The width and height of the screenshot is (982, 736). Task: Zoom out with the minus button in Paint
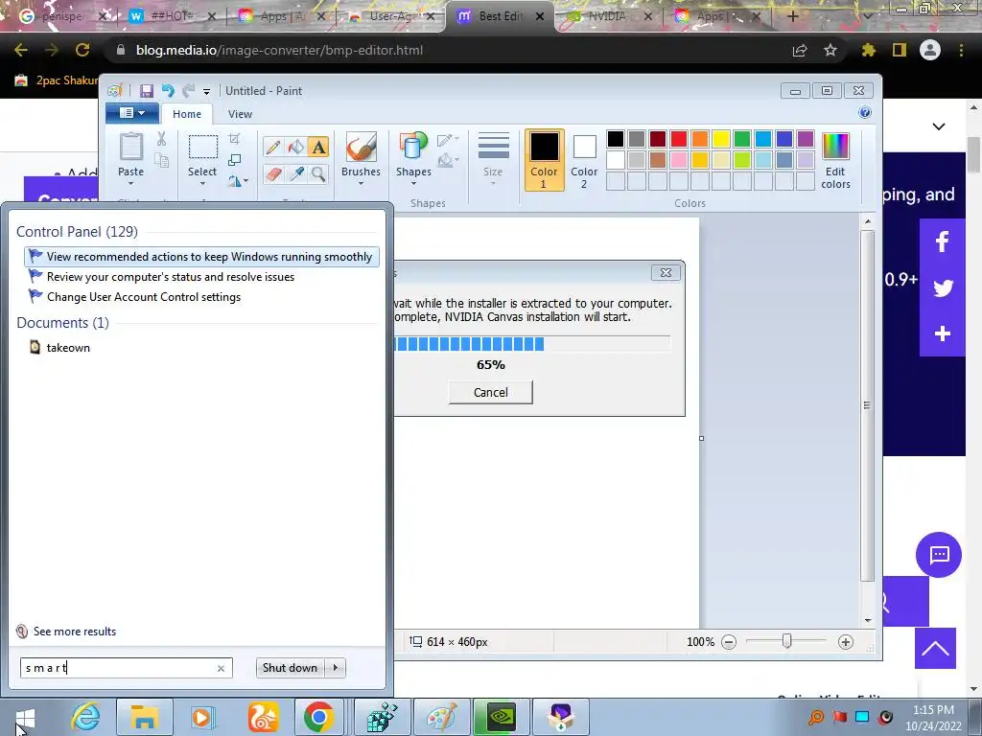[729, 642]
